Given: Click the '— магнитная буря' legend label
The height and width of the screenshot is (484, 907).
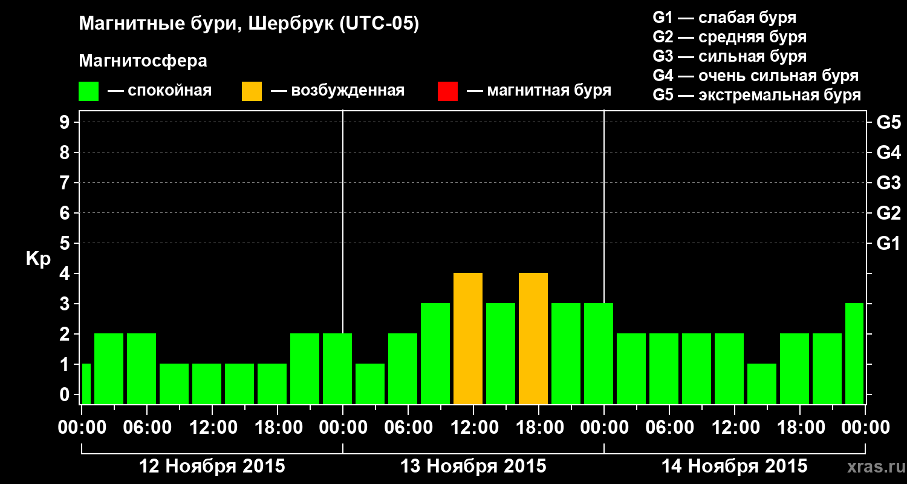Looking at the screenshot, I should click(539, 91).
